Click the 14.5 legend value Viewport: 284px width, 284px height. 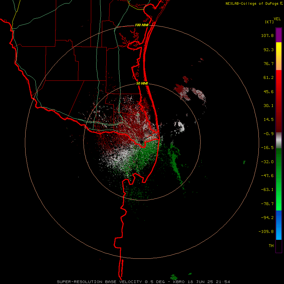[269, 120]
